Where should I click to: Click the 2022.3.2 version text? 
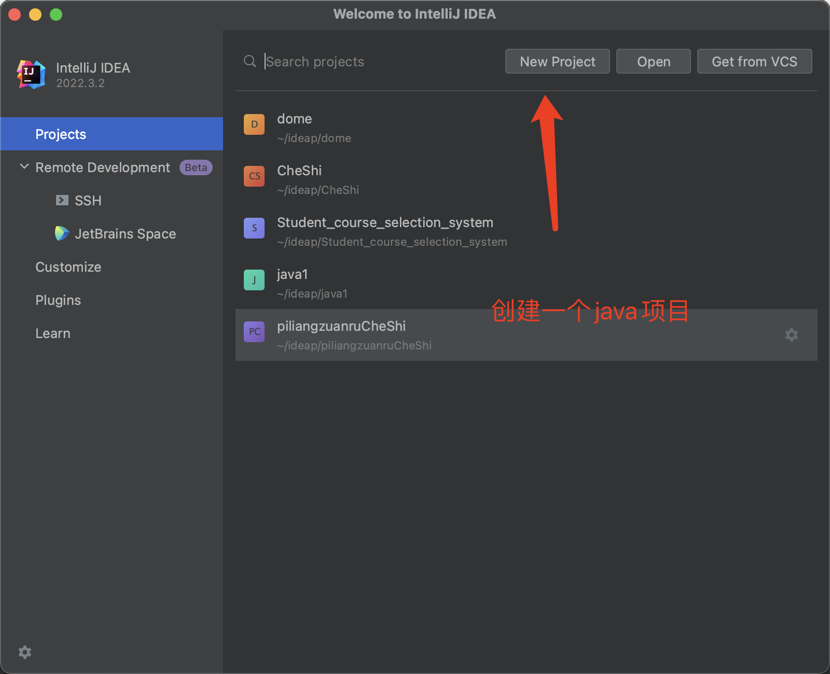80,83
